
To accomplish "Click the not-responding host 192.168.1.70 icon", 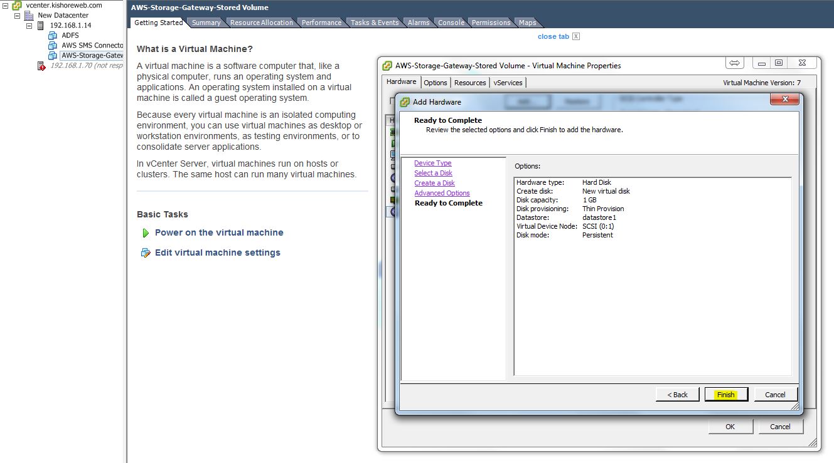I will (41, 66).
